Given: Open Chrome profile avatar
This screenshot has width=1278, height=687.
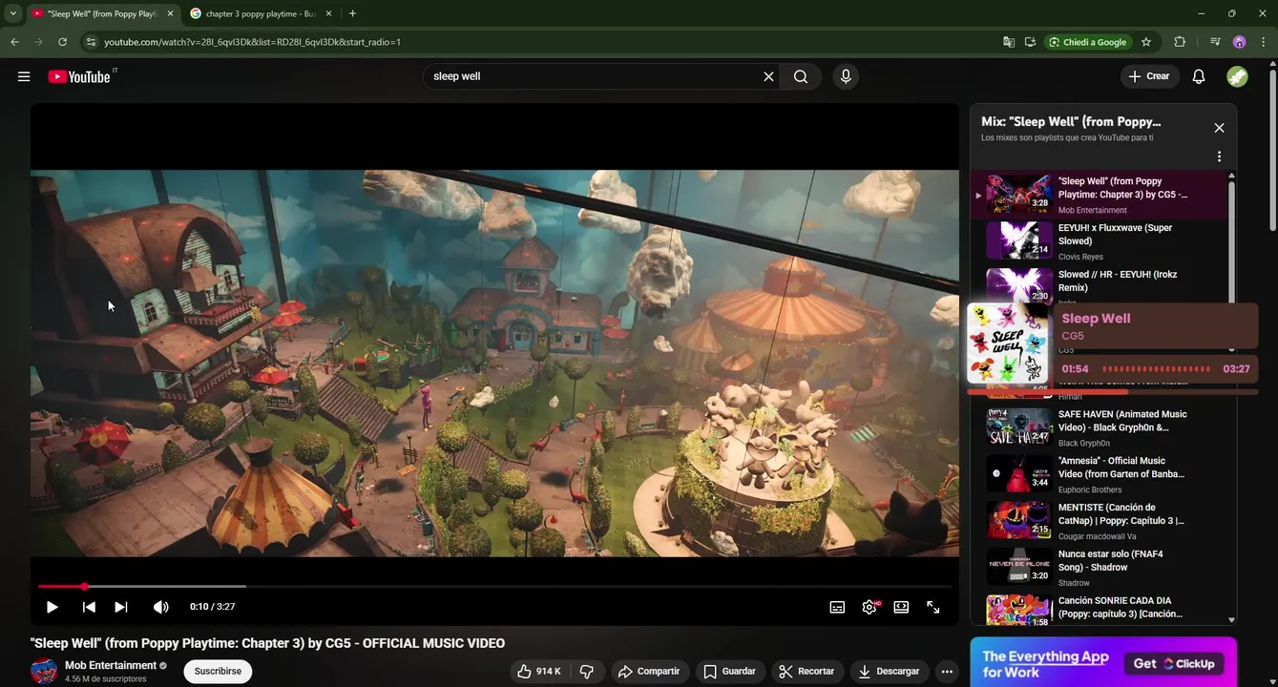Looking at the screenshot, I should pyautogui.click(x=1239, y=42).
